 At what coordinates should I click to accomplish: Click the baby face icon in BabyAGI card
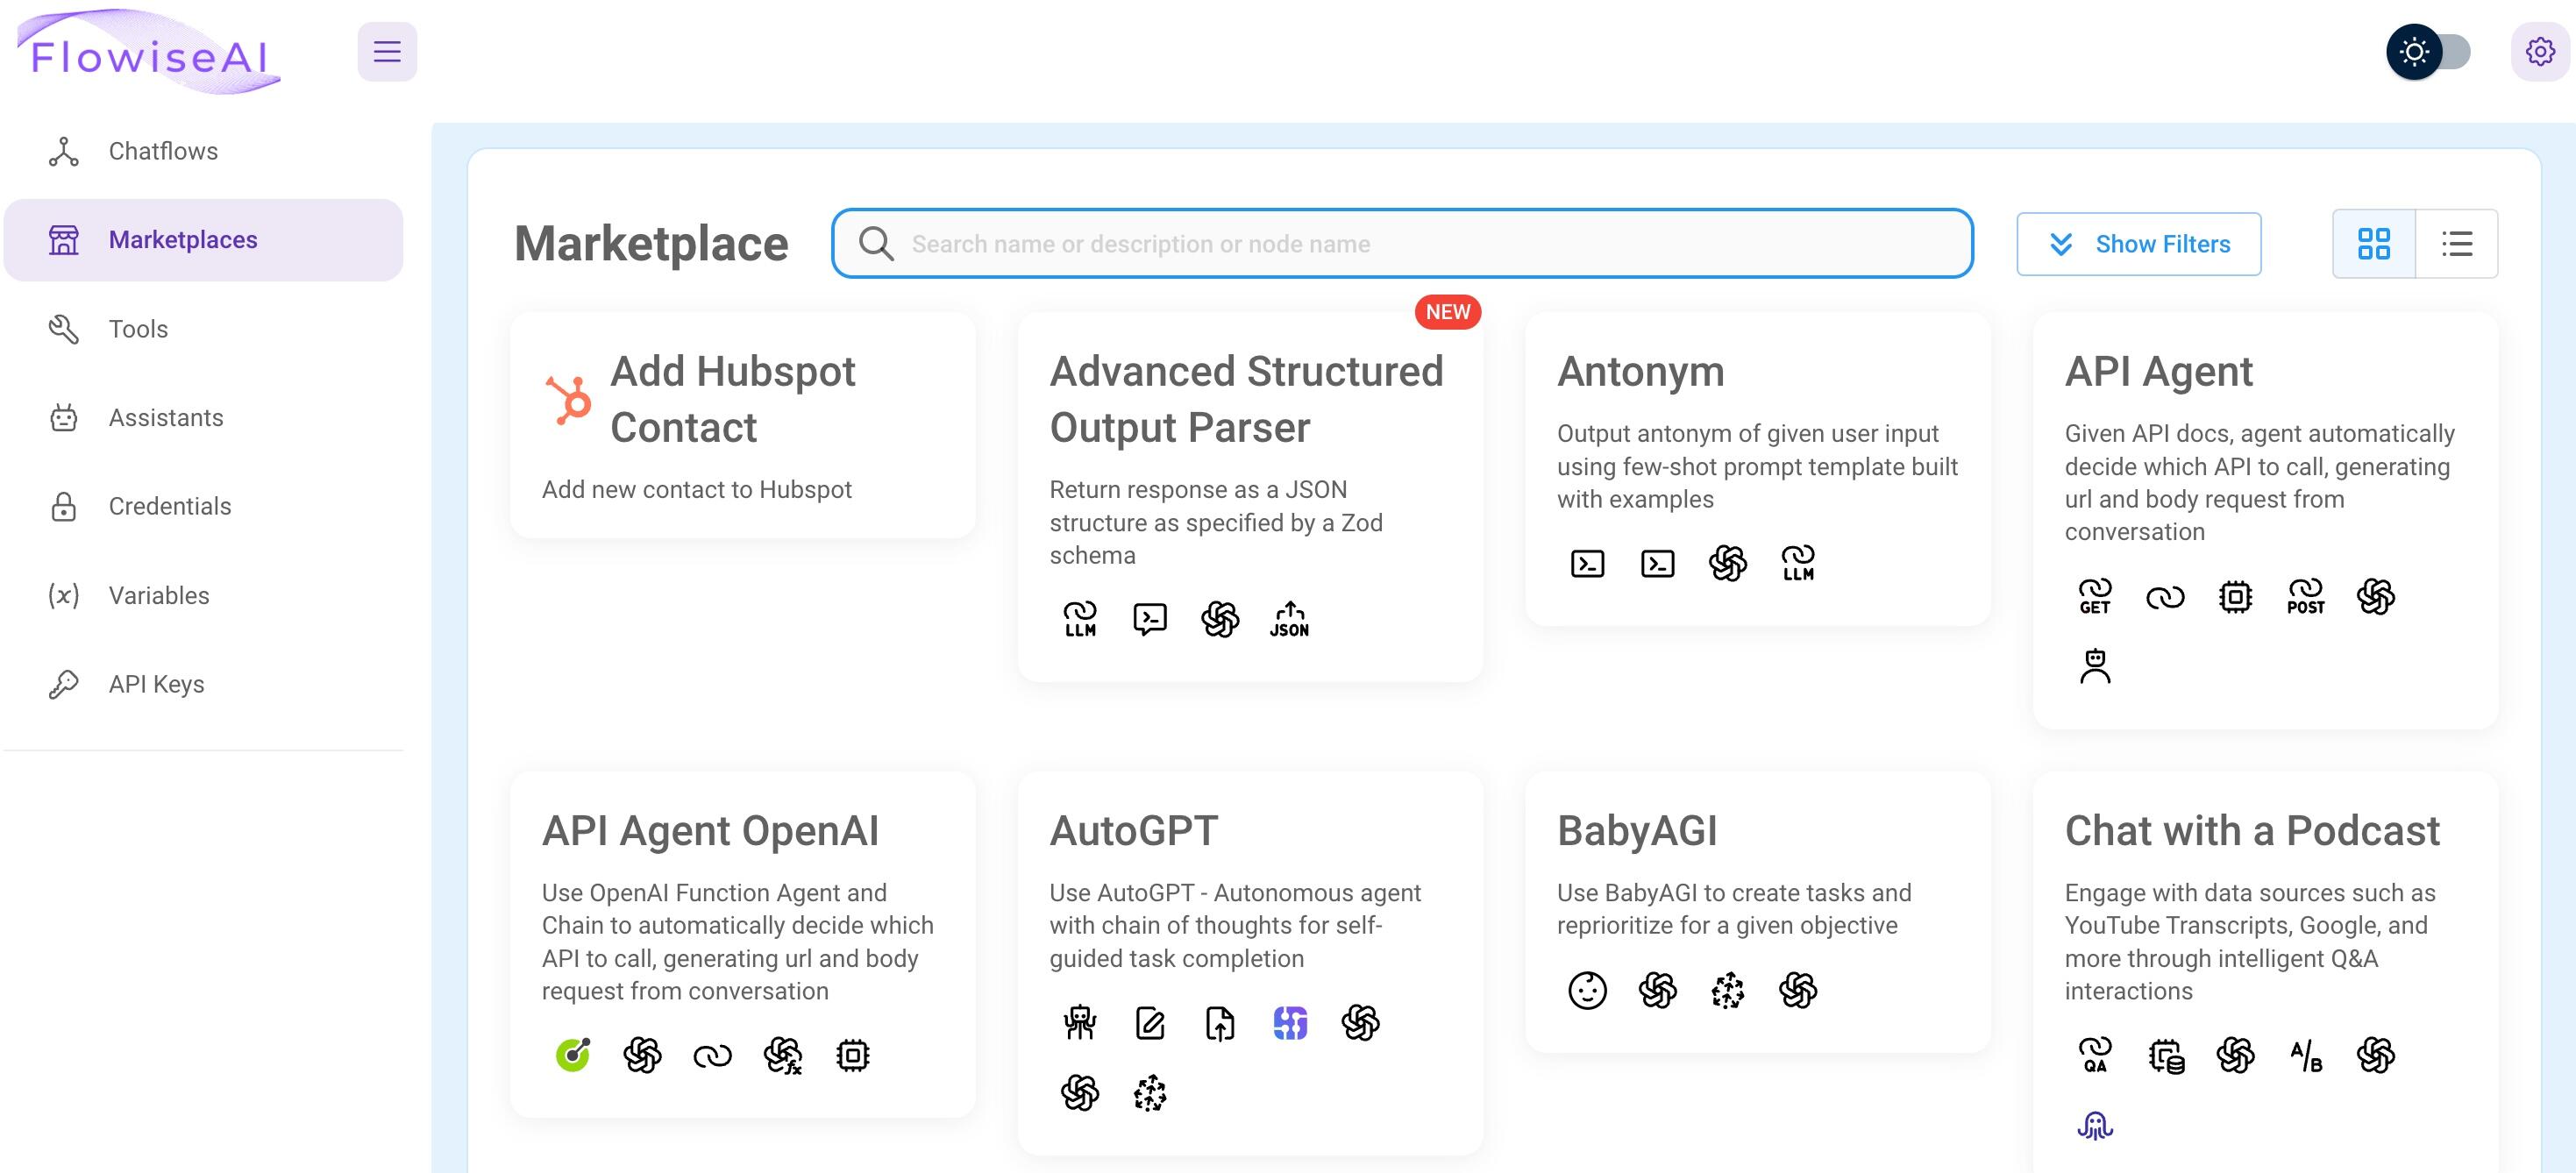[1587, 991]
